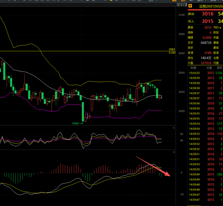Click the 跌停 label
Screen dimensions: 223x206
click(x=216, y=53)
